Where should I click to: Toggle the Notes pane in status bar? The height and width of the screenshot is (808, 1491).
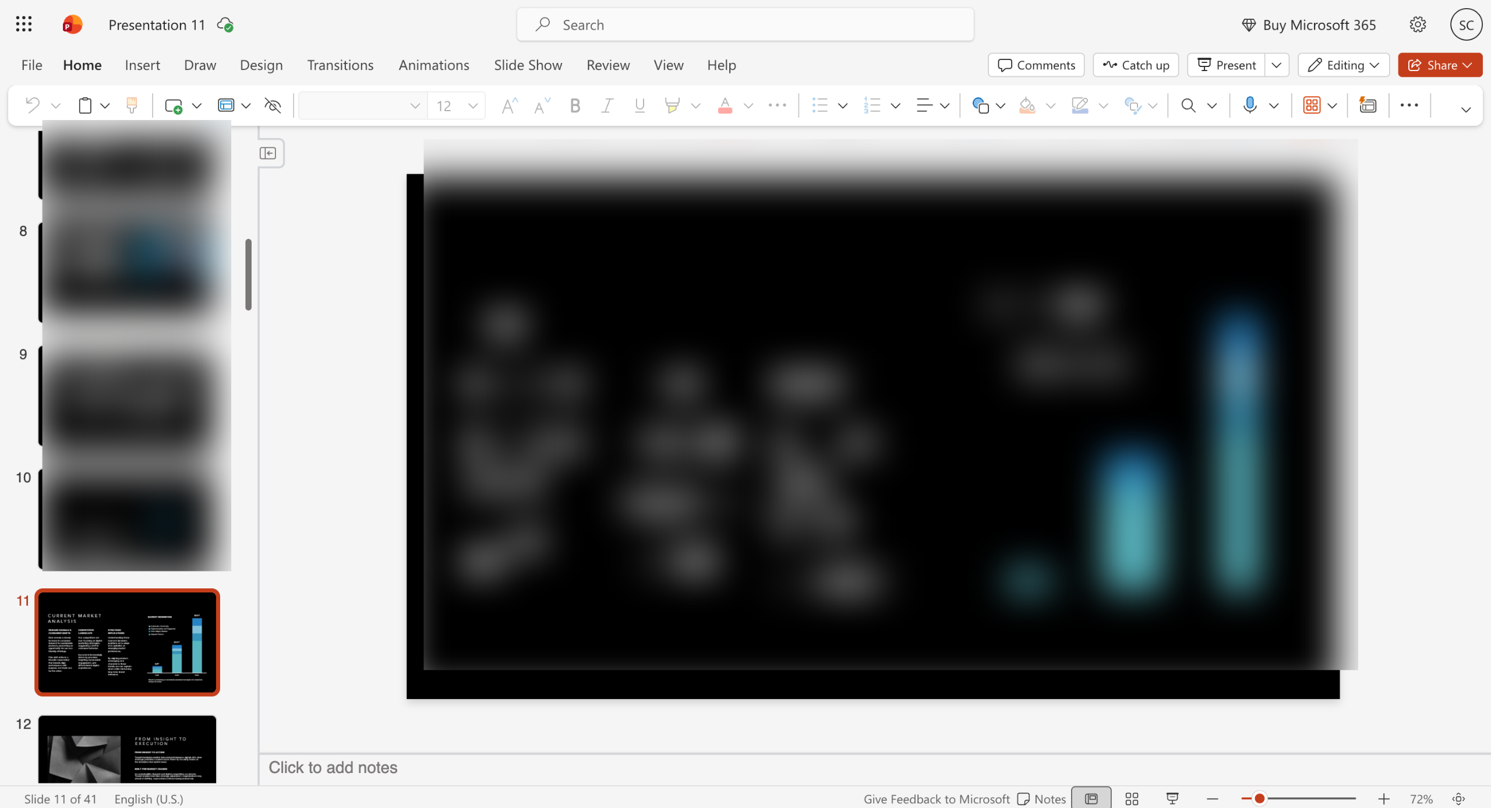tap(1041, 799)
